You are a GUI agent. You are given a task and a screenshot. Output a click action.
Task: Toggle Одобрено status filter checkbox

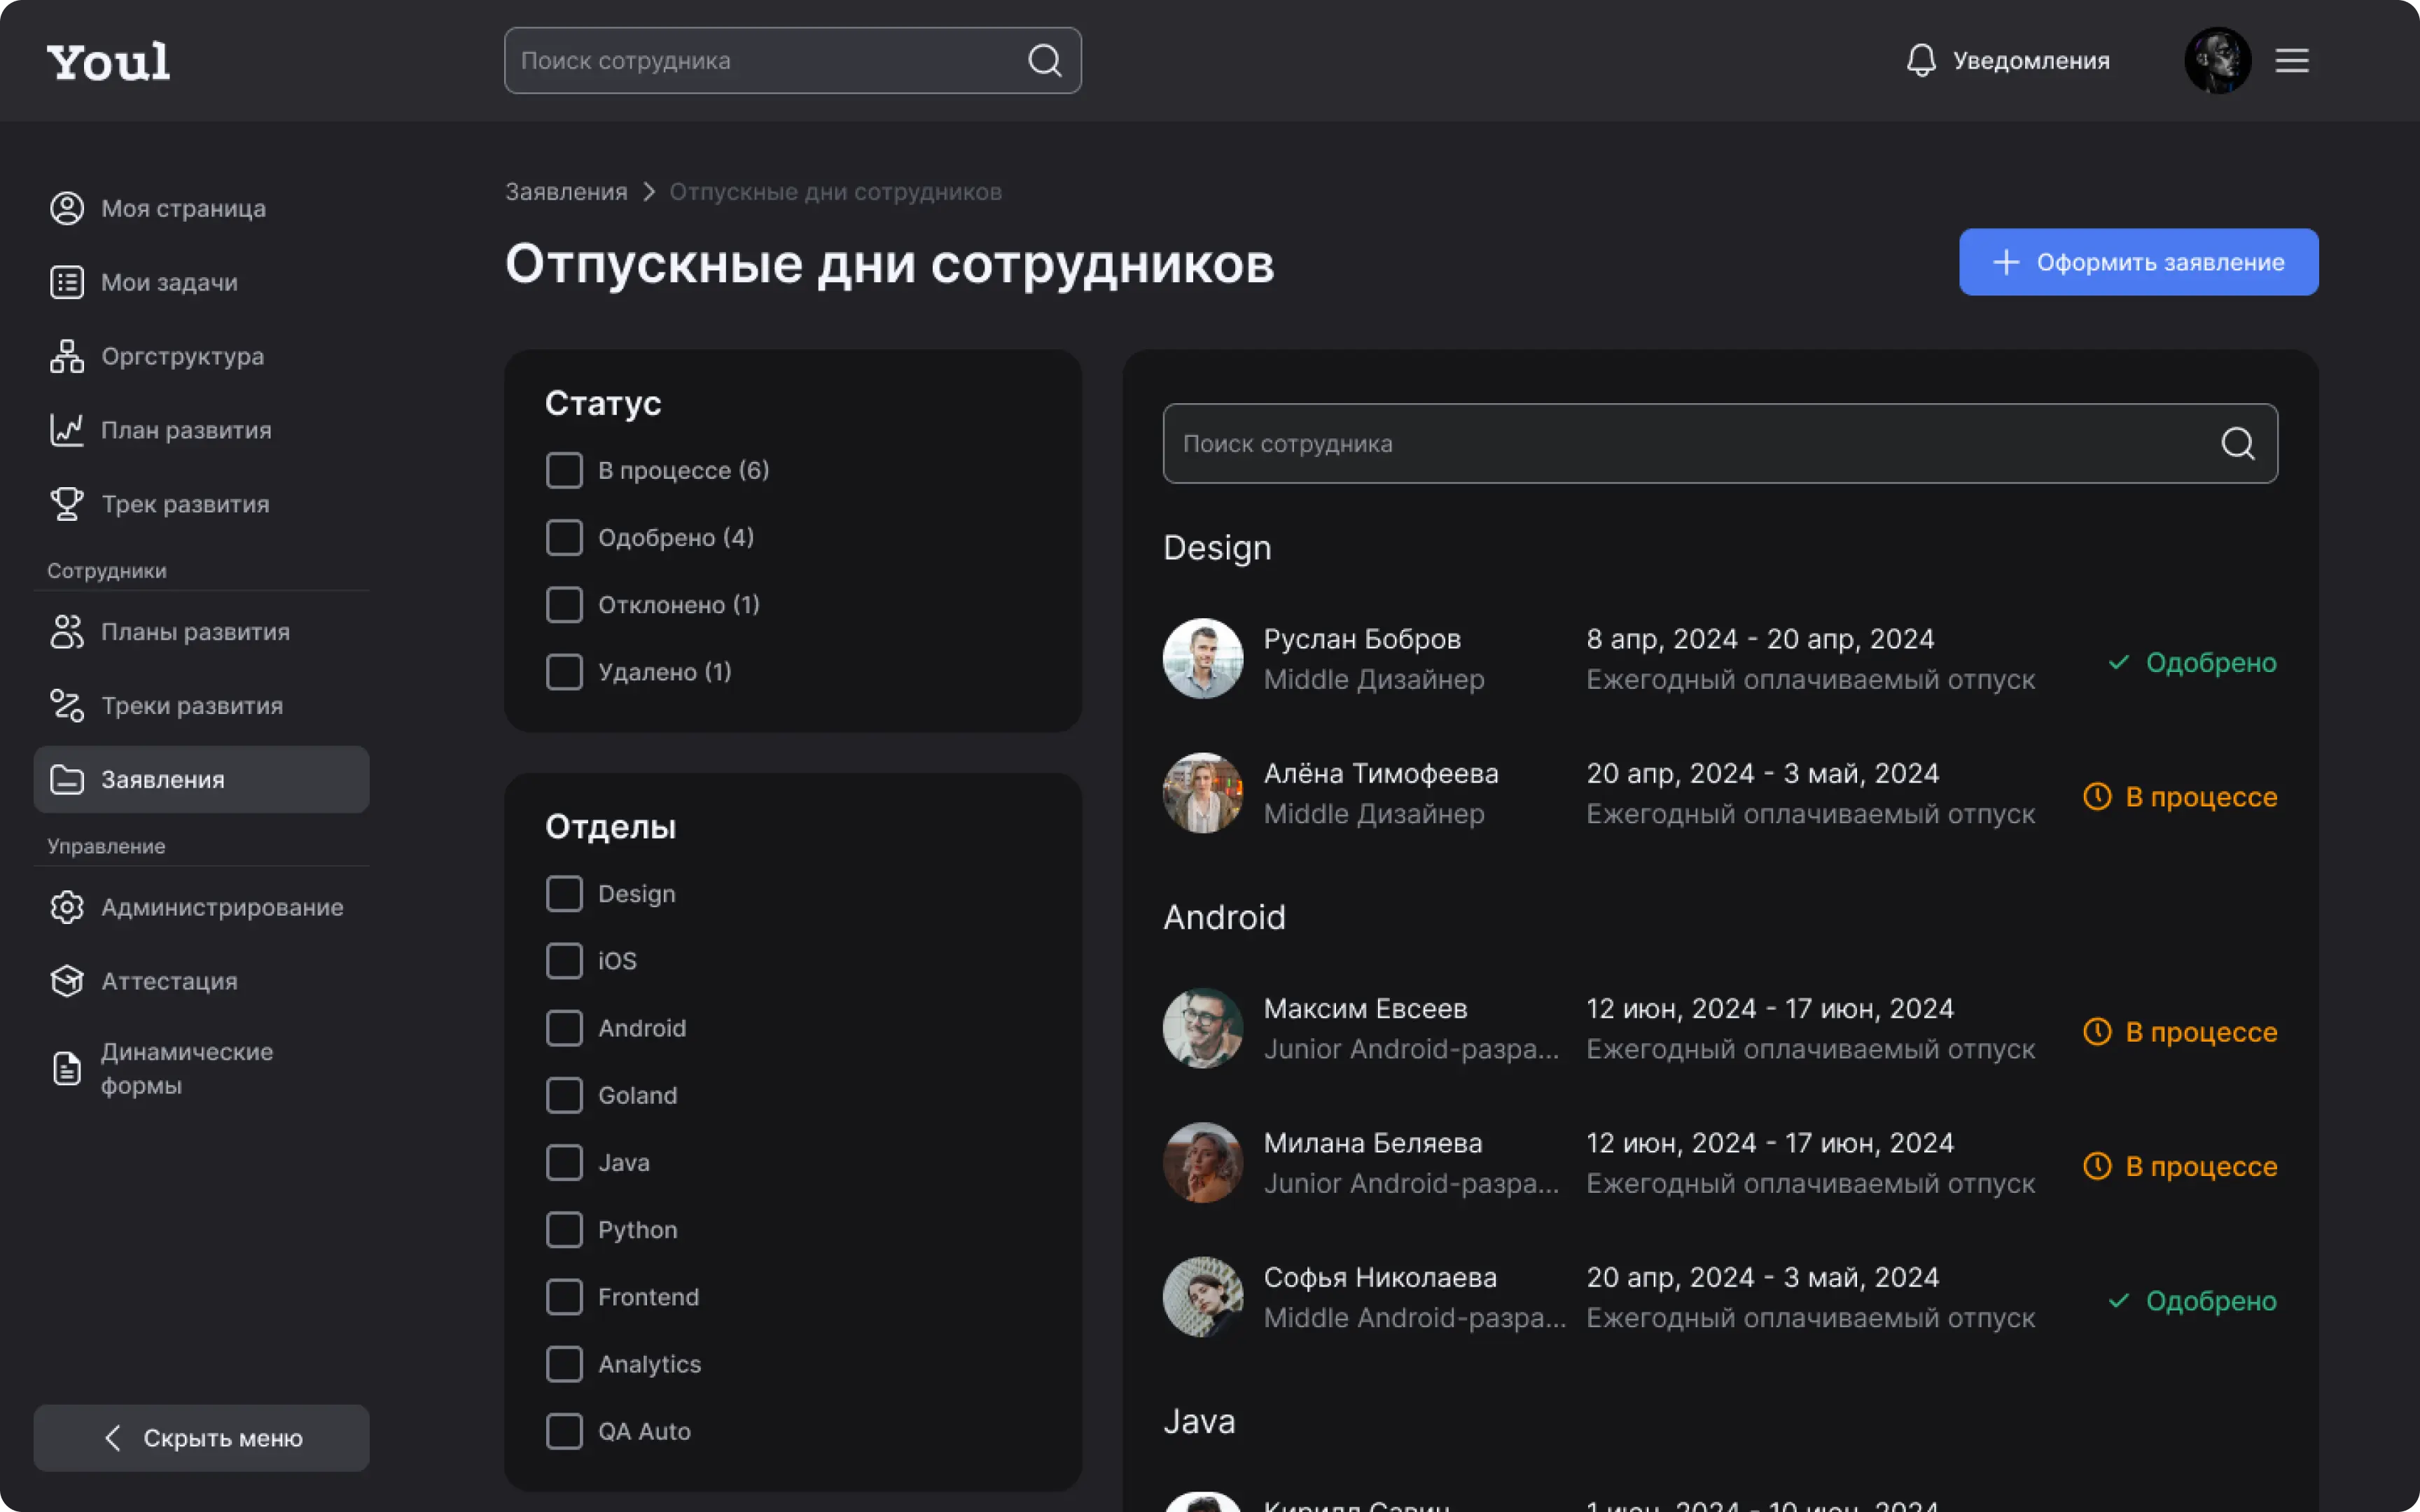563,536
